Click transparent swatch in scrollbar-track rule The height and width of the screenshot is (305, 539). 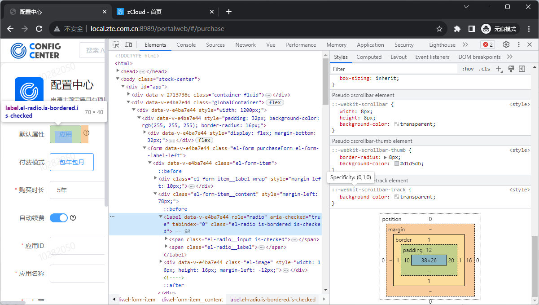coord(397,197)
